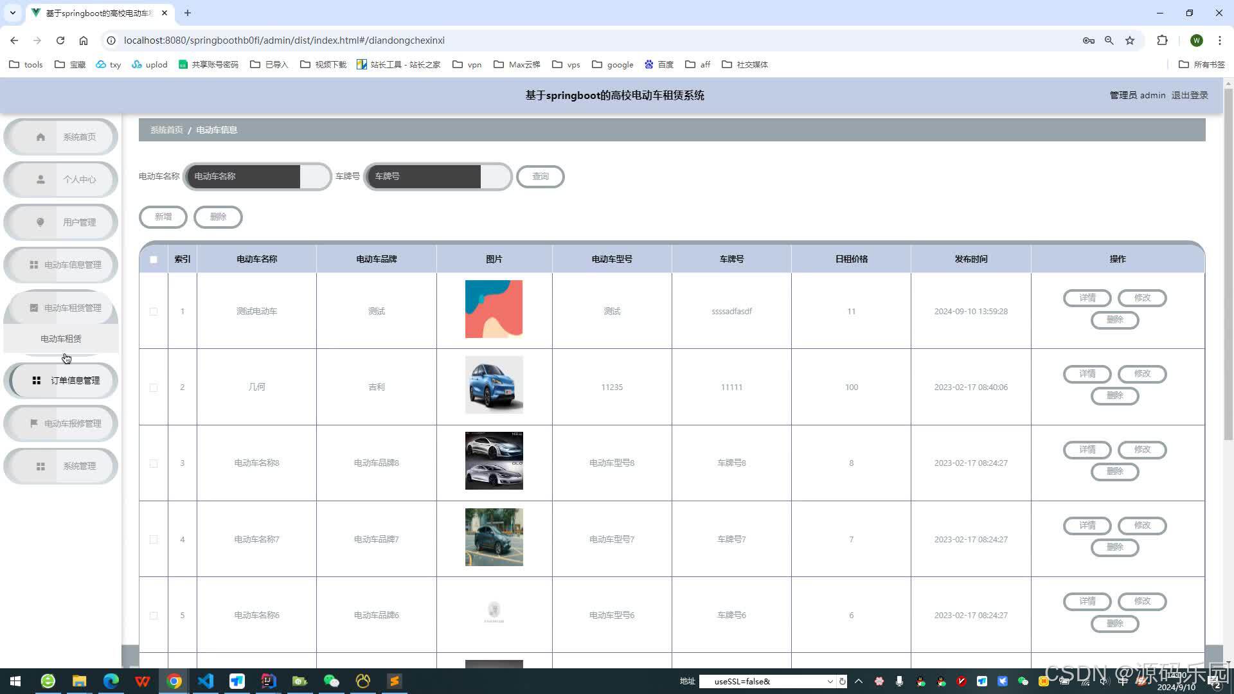Screen dimensions: 1234x694
Task: Select all rows with the header checkbox
Action: click(153, 260)
